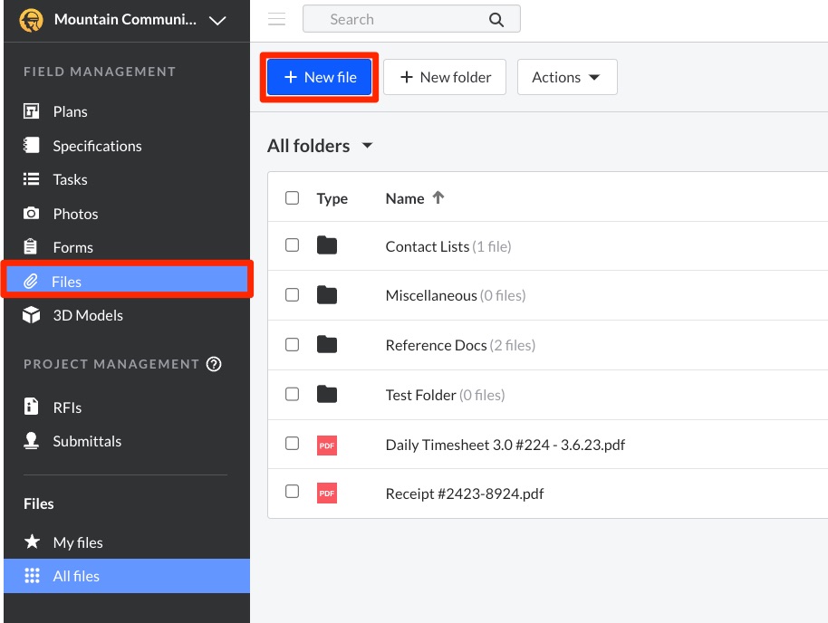Click the Forms clipboard icon
Screen dimensions: 828x623
31,246
